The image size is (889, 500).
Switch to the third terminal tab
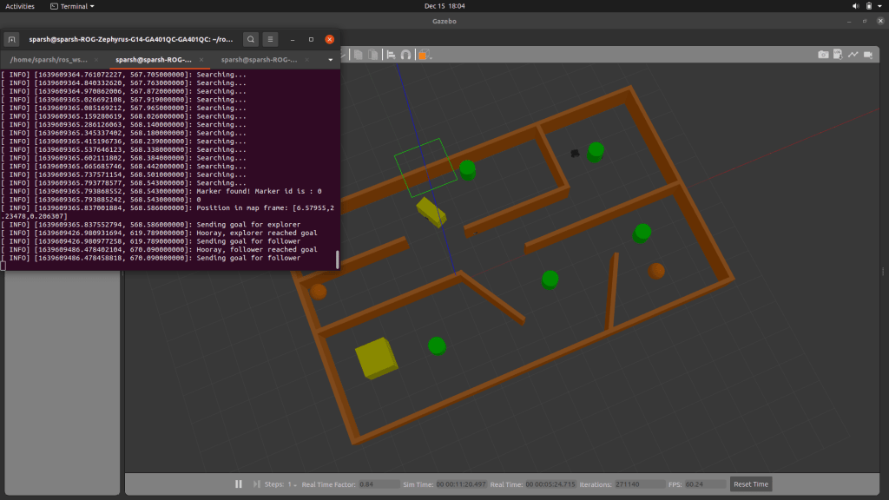259,60
